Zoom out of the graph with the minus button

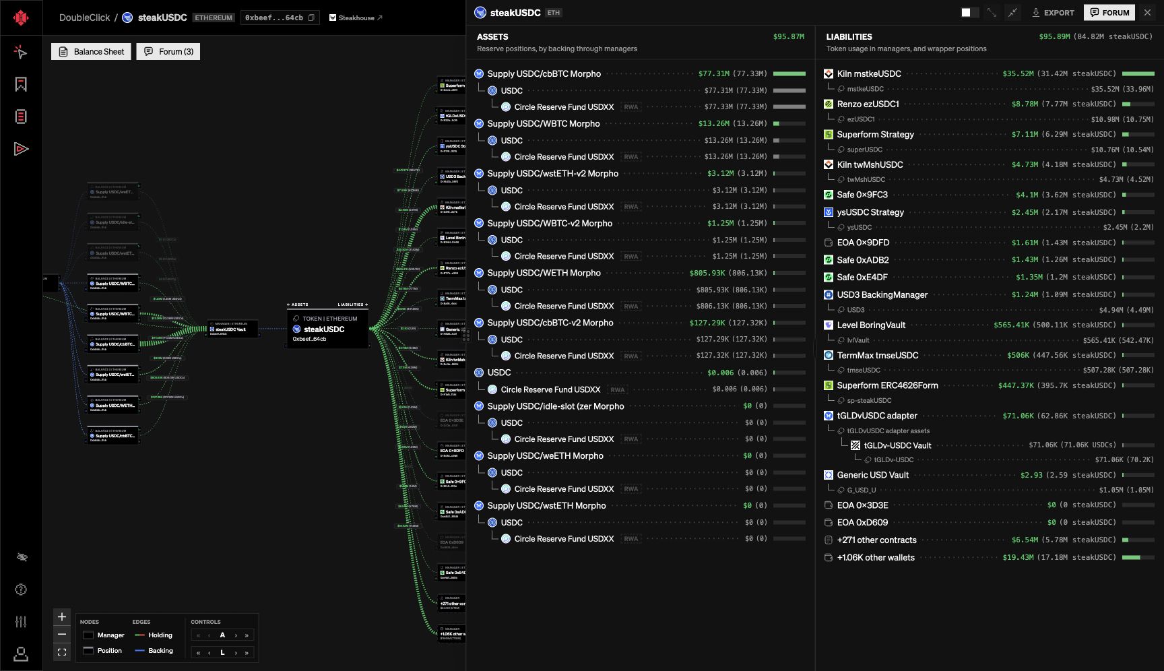(62, 635)
